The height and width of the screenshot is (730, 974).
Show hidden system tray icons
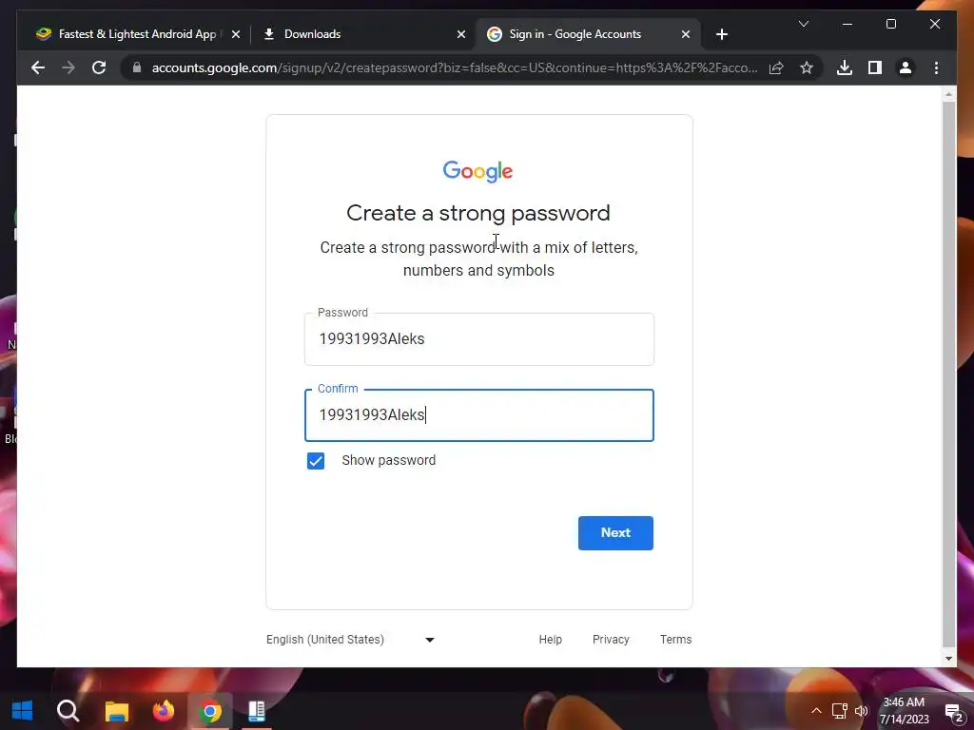click(816, 711)
